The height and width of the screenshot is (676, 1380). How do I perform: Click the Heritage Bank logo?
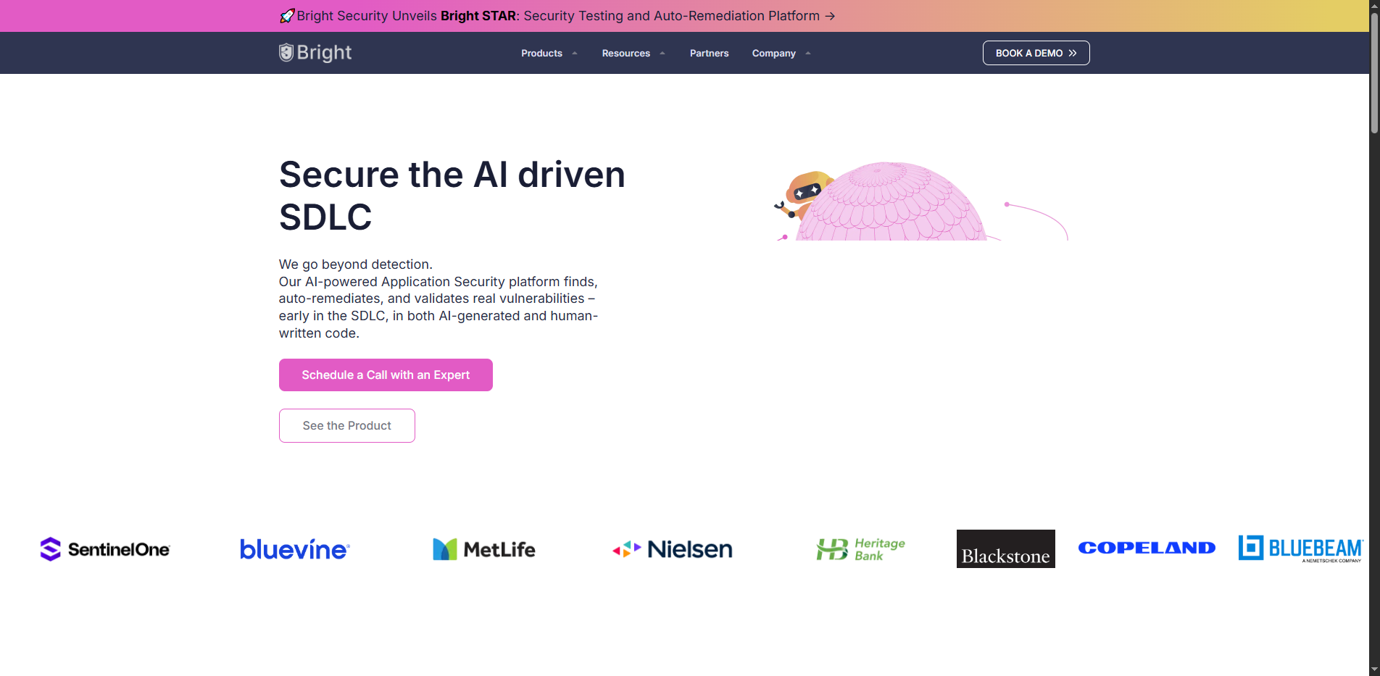tap(861, 549)
